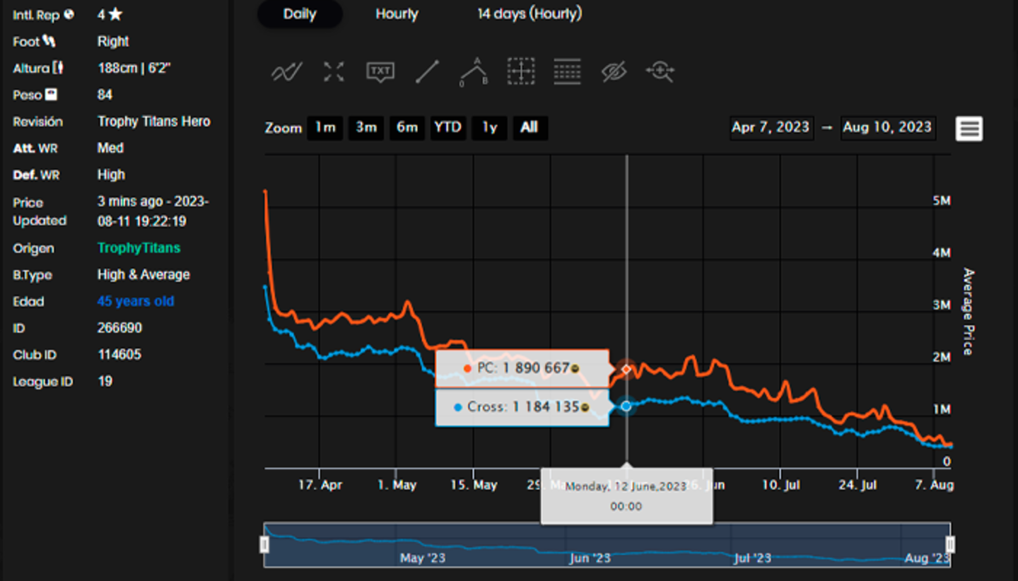The height and width of the screenshot is (581, 1018).
Task: Click the player ID value 266690
Action: [x=119, y=328]
